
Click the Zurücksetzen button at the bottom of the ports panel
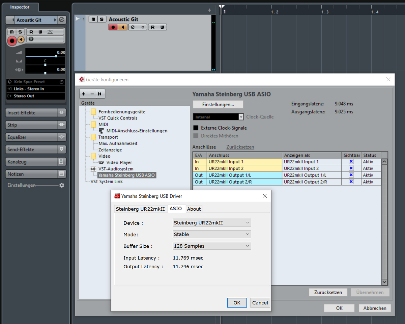(x=328, y=292)
